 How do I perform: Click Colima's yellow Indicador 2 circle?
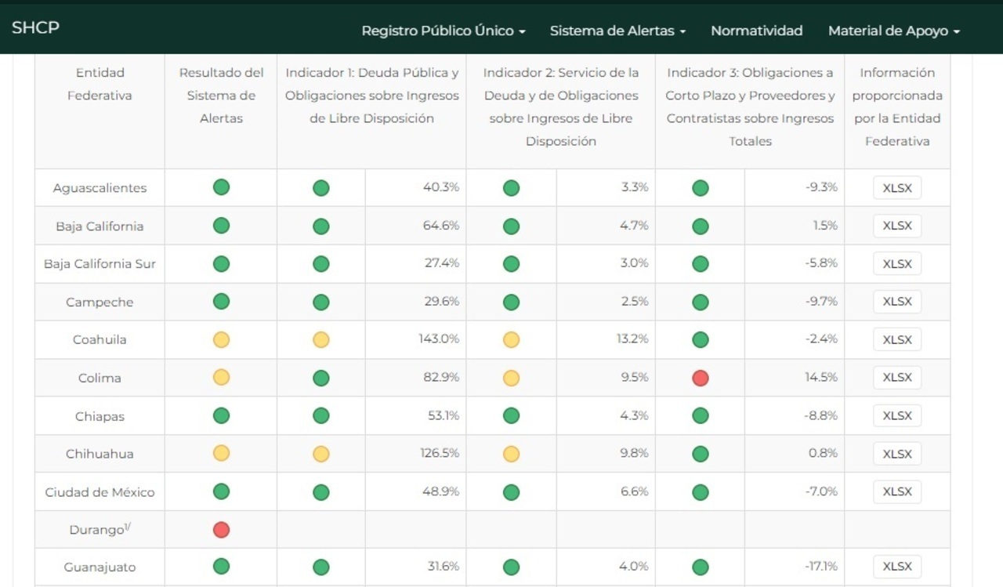point(511,378)
